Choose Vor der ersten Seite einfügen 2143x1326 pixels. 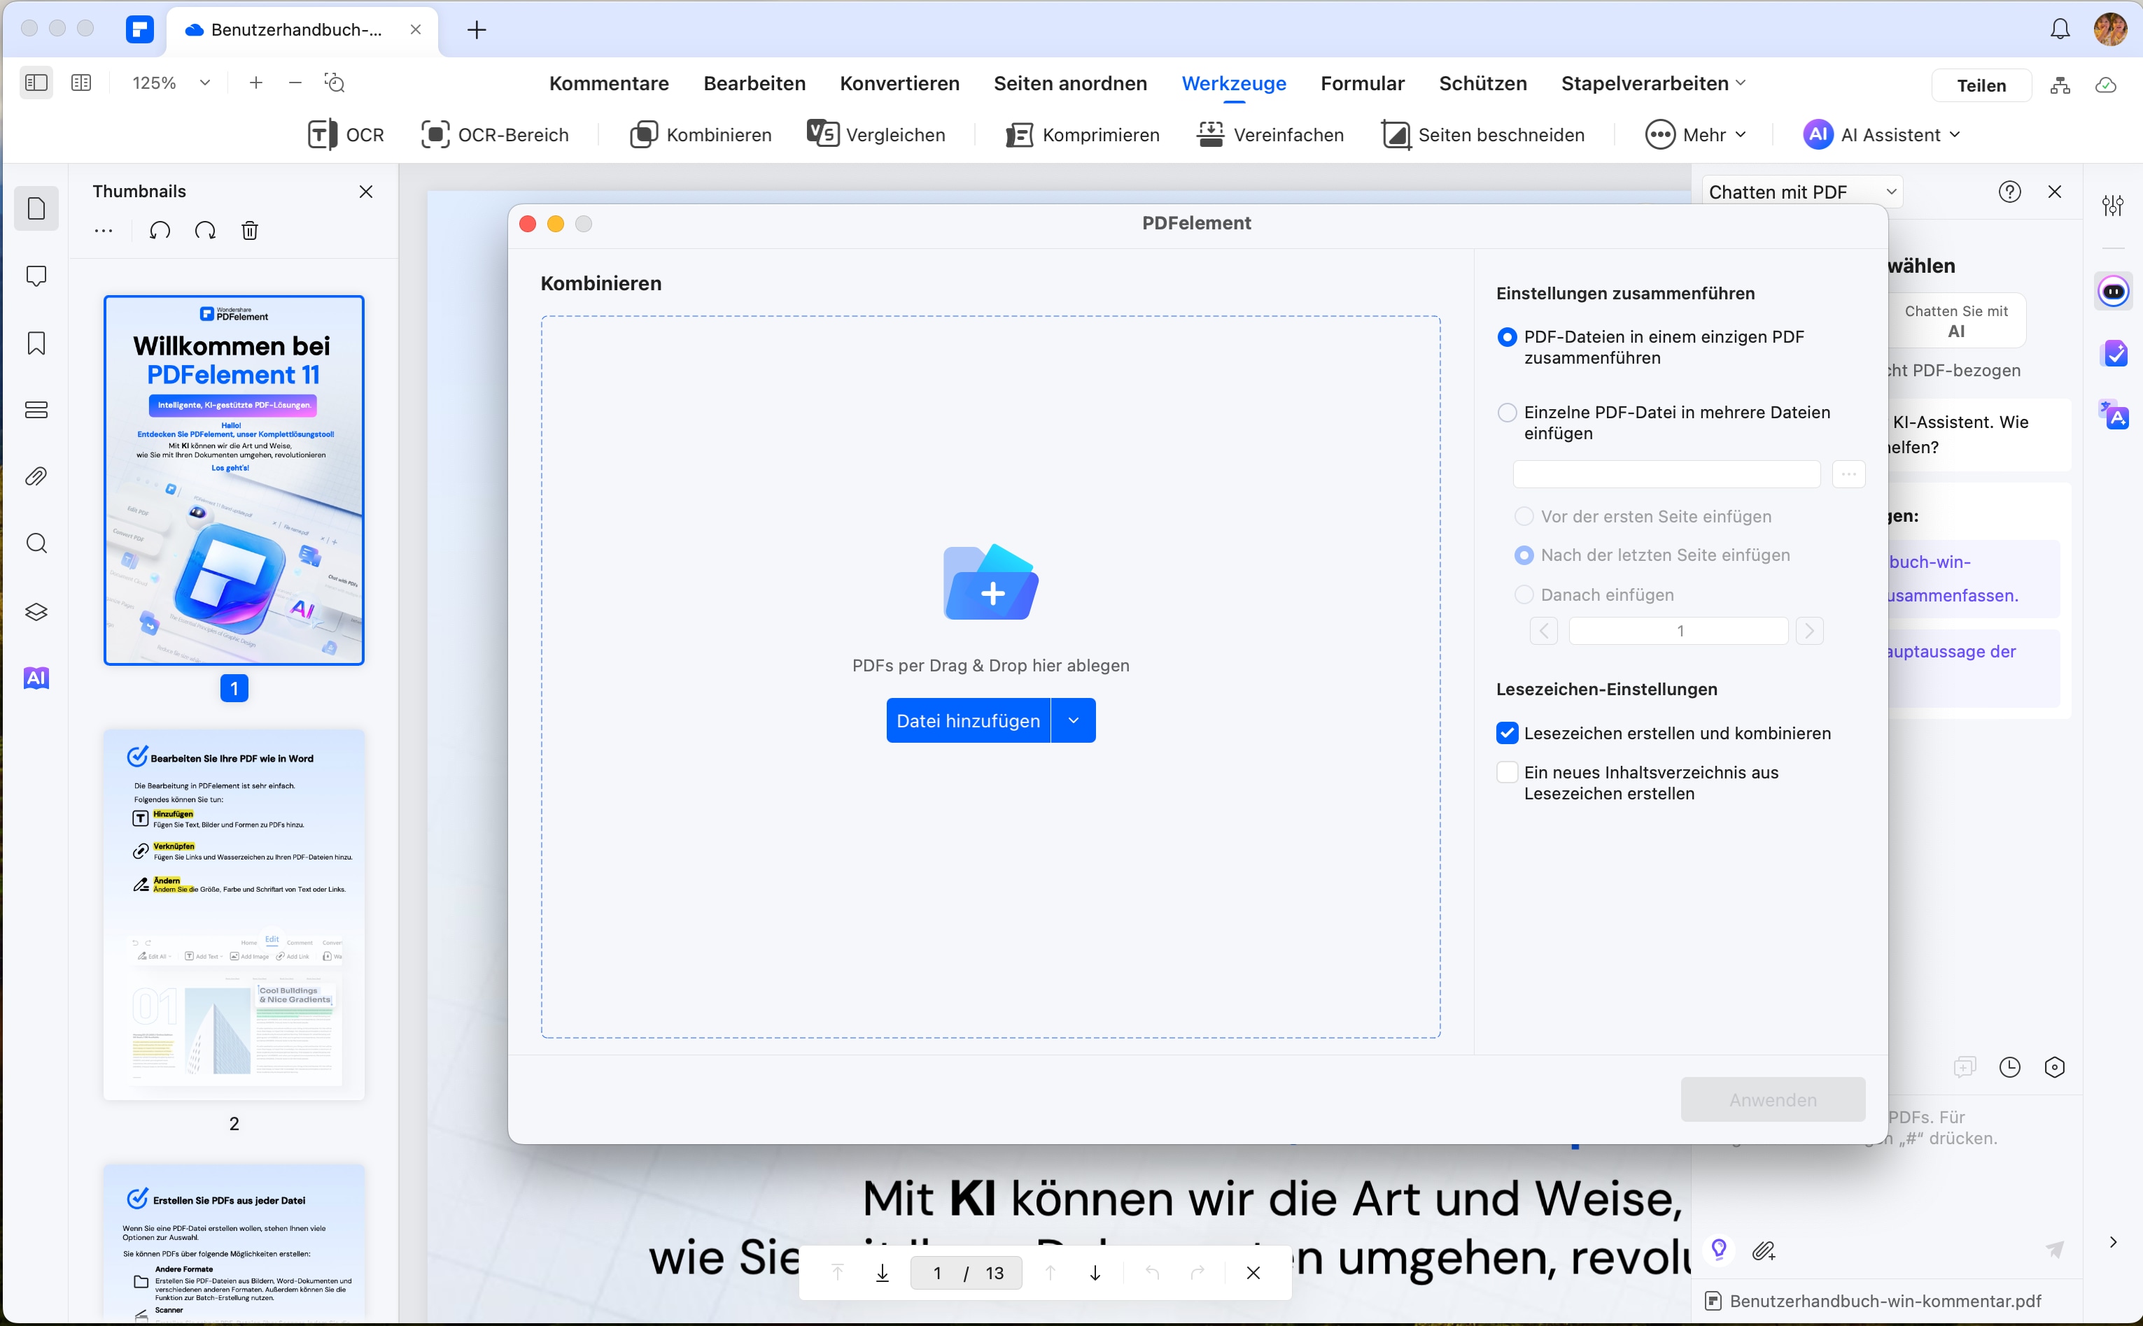click(1524, 517)
